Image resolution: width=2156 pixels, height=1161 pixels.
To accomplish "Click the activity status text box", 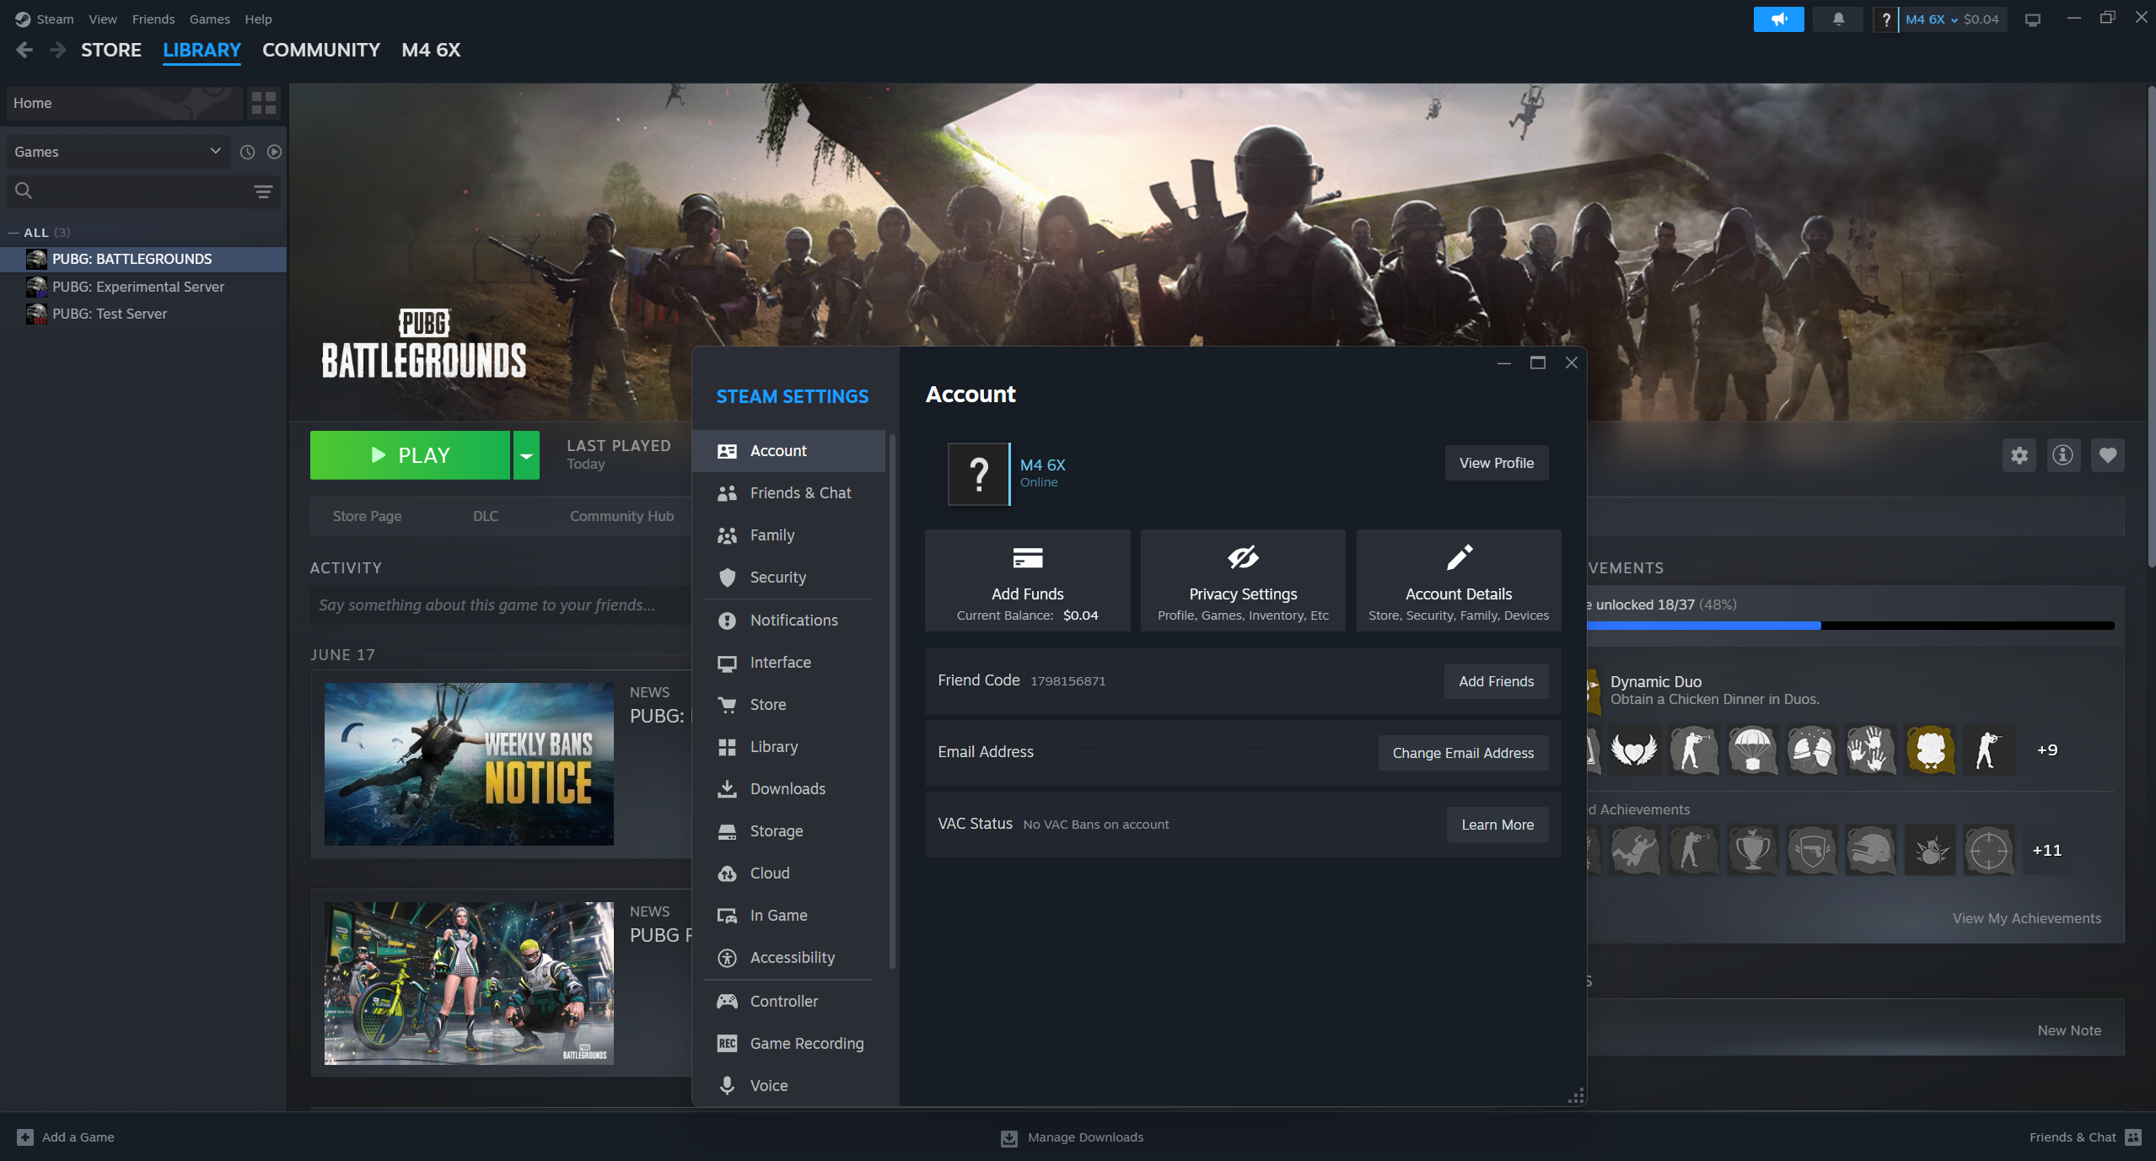I will coord(501,605).
